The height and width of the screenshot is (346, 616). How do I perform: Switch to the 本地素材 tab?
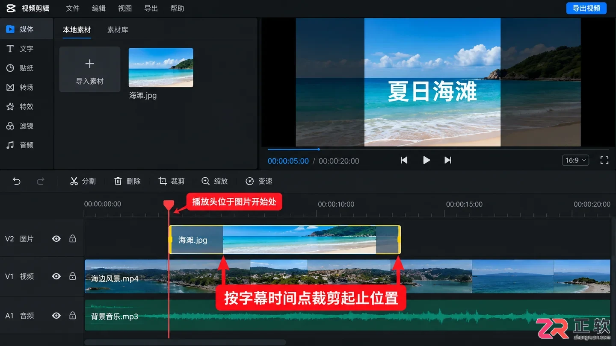click(x=77, y=30)
